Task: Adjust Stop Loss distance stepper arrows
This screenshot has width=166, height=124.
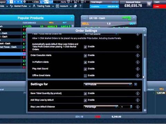Action: (131, 107)
